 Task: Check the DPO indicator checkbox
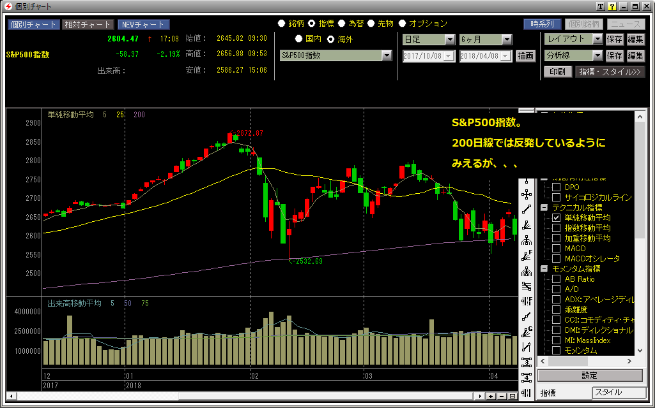tap(557, 187)
